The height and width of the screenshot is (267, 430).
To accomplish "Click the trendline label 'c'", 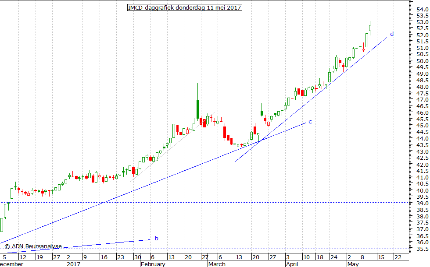I will 310,122.
